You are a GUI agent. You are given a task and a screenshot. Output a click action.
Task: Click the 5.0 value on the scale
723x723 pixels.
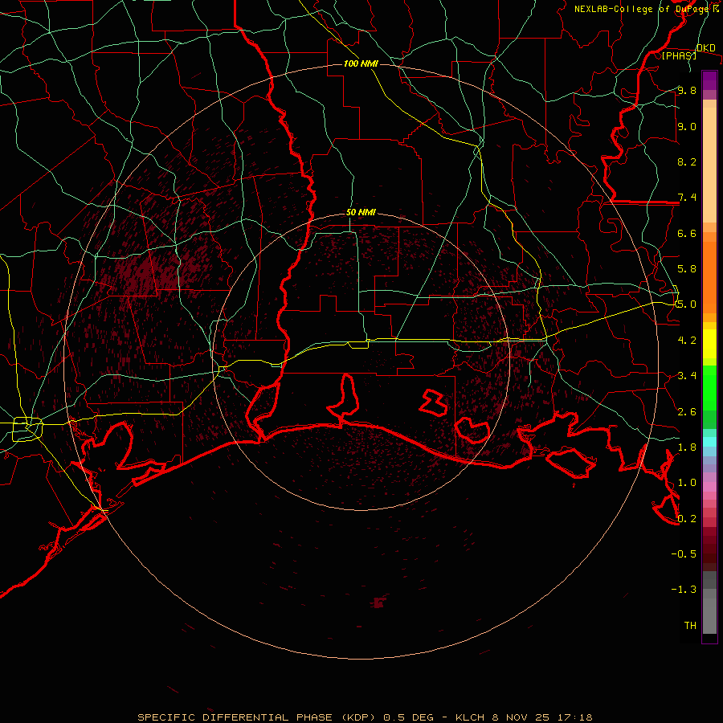pyautogui.click(x=687, y=304)
